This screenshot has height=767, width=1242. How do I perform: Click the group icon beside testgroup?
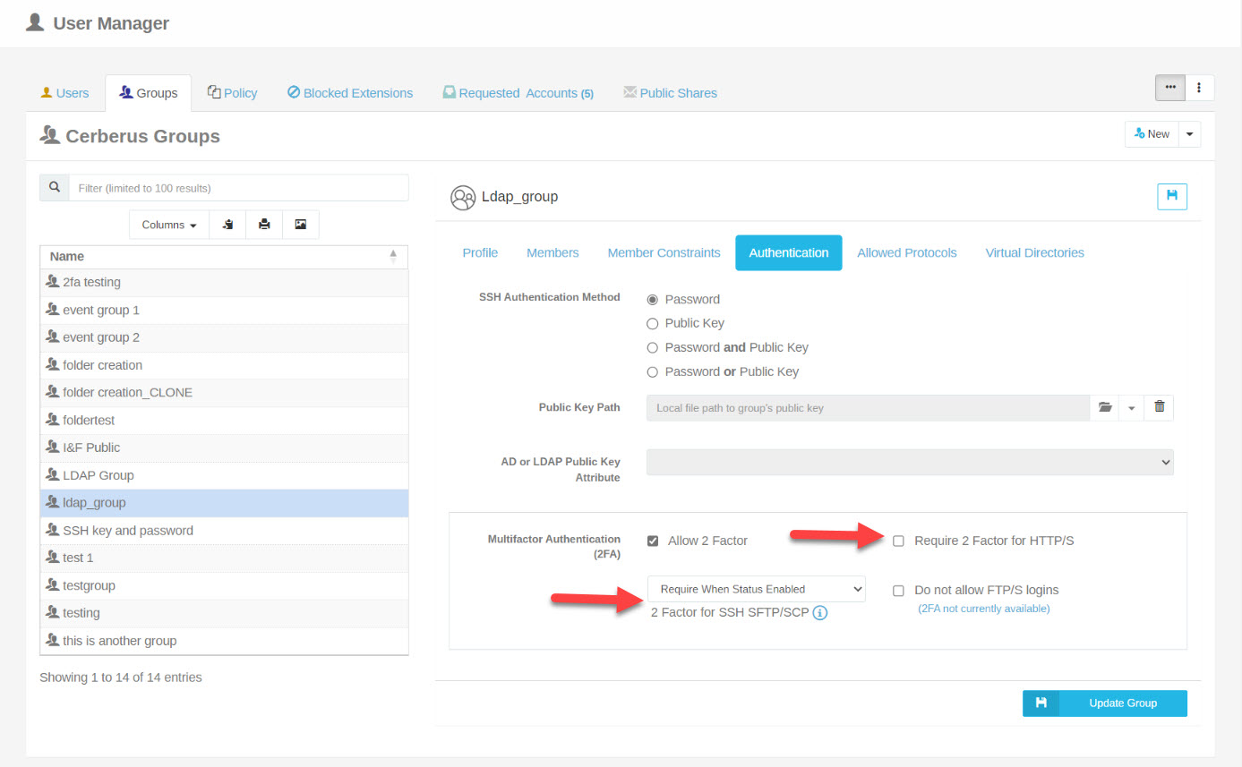pos(53,585)
